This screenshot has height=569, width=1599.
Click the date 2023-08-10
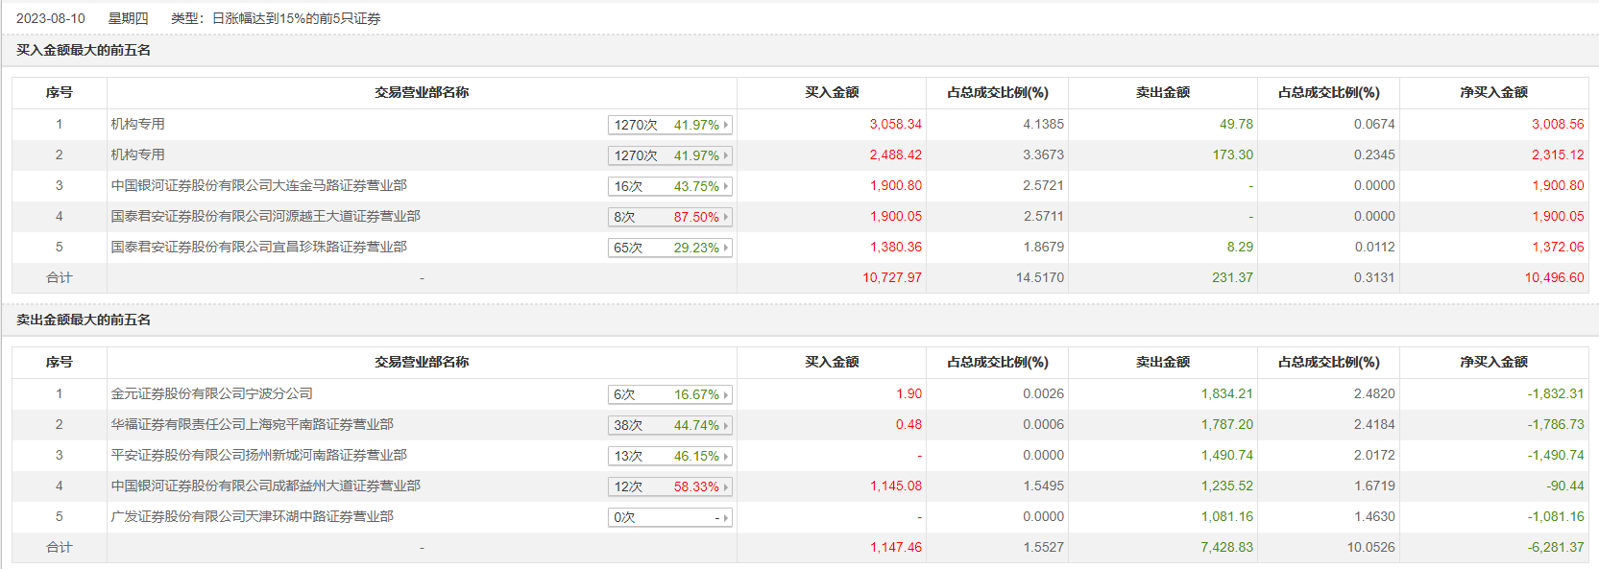click(51, 18)
